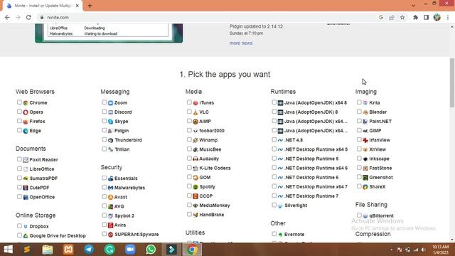Bookmark this page with the star icon

point(402,17)
